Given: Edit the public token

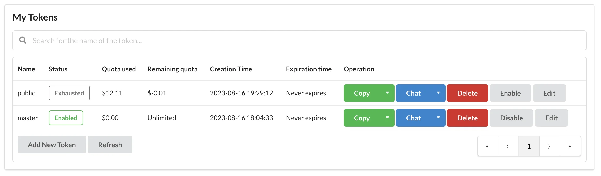Looking at the screenshot, I should [549, 93].
